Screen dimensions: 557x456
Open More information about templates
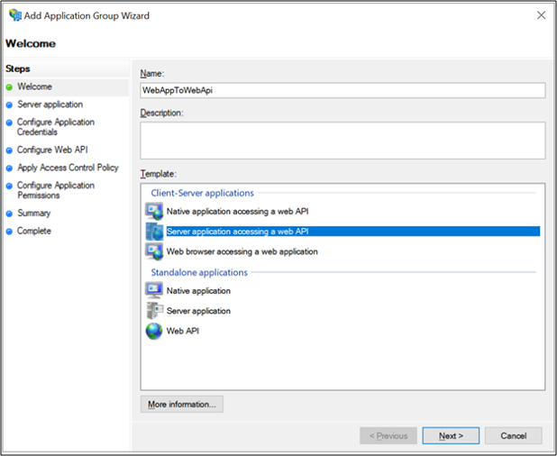click(182, 405)
